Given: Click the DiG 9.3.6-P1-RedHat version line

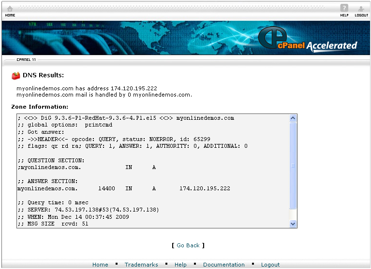Looking at the screenshot, I should click(126, 118).
